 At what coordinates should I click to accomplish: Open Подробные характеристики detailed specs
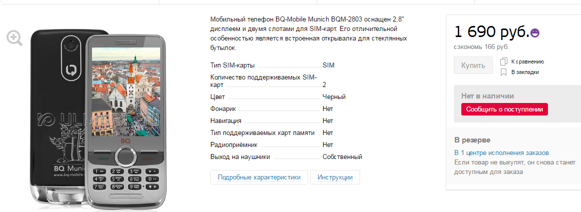259,177
